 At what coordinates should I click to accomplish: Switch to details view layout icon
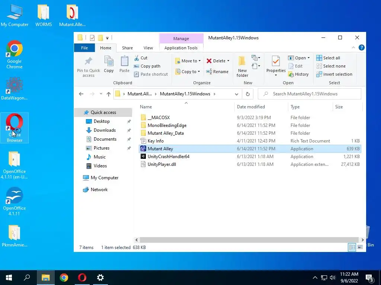[x=352, y=247]
